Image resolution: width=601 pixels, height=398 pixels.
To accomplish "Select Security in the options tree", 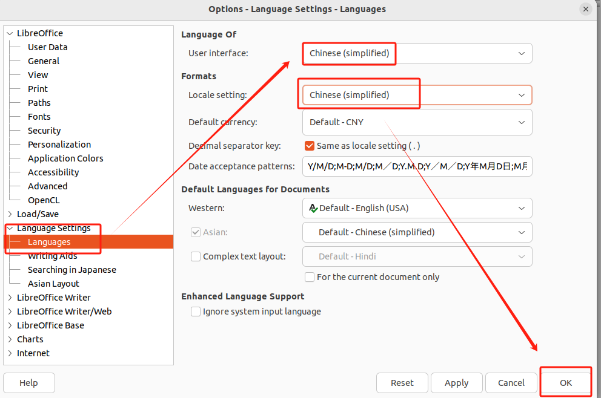I will tap(44, 131).
